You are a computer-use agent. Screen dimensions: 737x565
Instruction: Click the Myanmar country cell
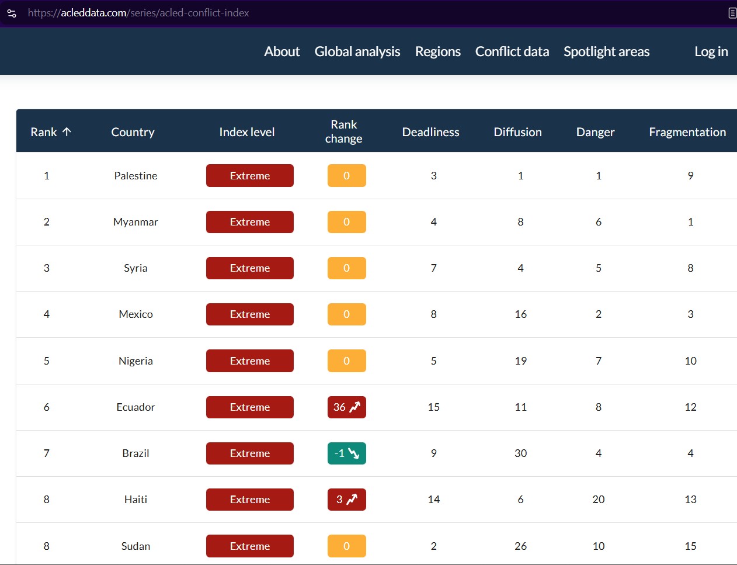click(x=135, y=222)
